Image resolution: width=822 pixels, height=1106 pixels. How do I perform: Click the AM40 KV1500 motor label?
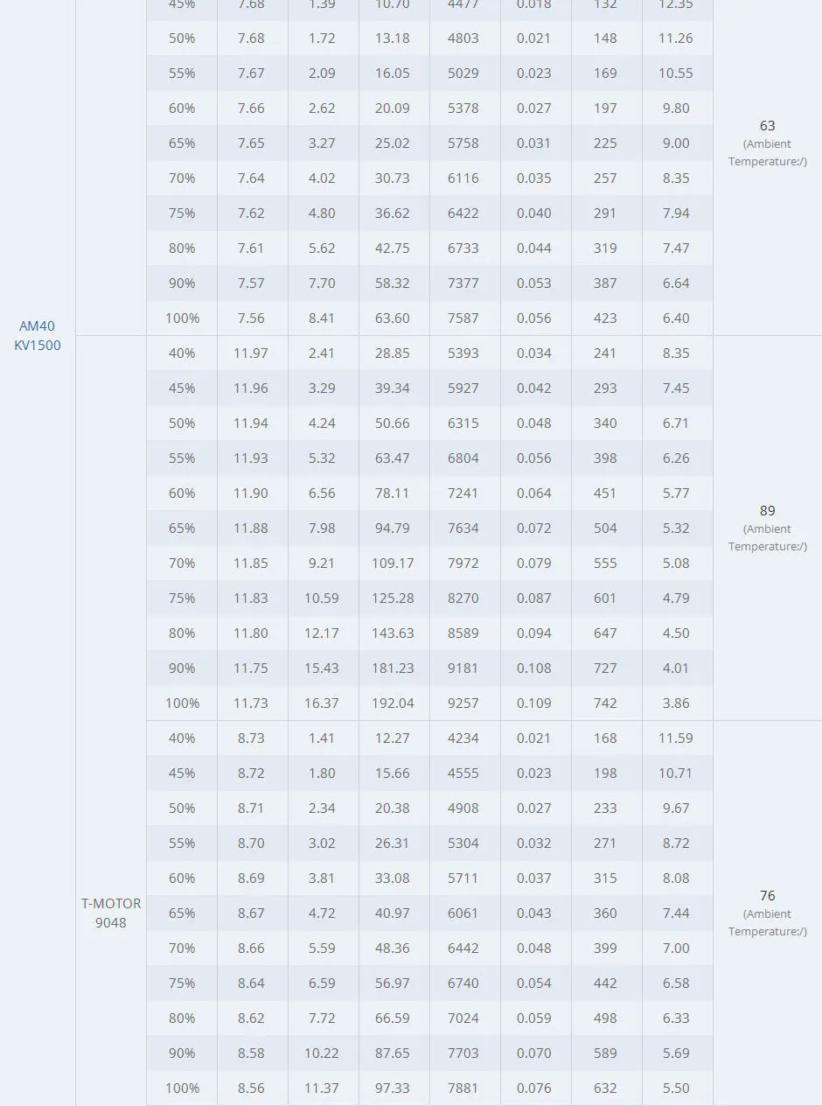38,336
